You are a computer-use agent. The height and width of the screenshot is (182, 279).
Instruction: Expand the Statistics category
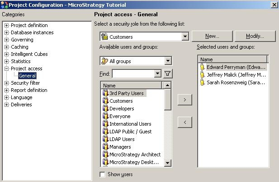[6, 61]
